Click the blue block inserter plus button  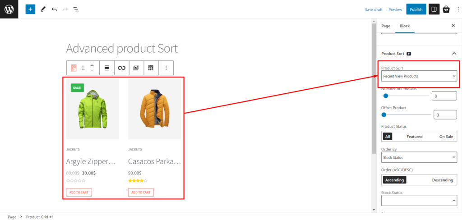click(30, 9)
